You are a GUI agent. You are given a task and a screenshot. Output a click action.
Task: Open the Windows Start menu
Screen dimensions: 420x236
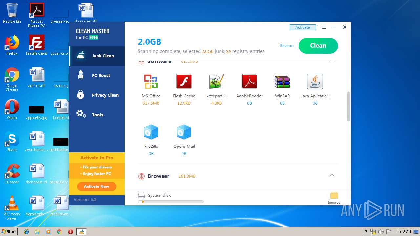9,232
